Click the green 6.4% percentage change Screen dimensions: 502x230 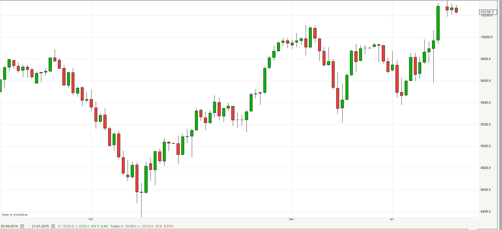(104, 226)
